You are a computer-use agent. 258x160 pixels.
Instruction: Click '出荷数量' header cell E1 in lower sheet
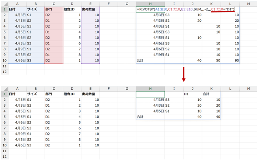tap(90, 94)
